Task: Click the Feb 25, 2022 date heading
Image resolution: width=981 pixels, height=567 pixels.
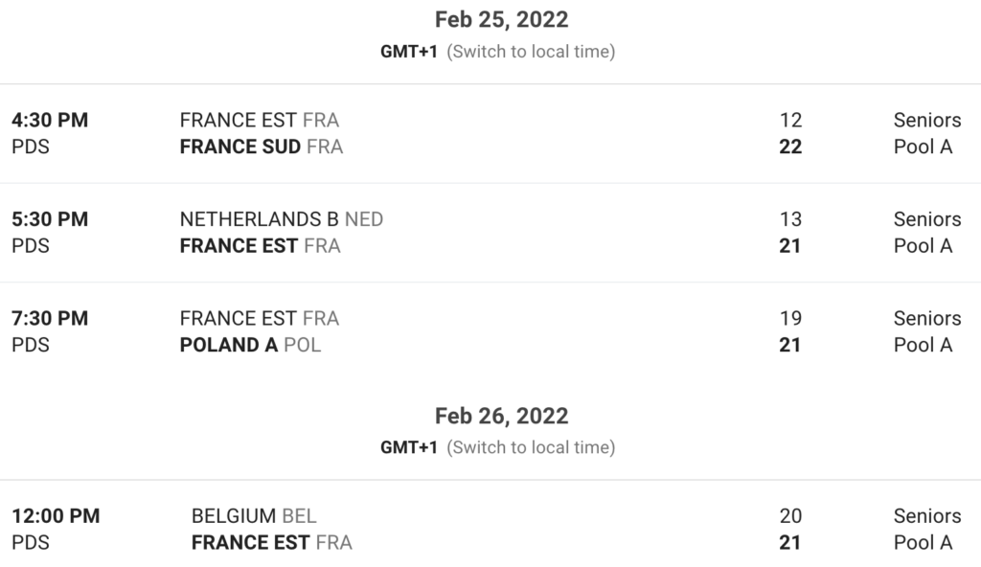Action: (x=502, y=19)
